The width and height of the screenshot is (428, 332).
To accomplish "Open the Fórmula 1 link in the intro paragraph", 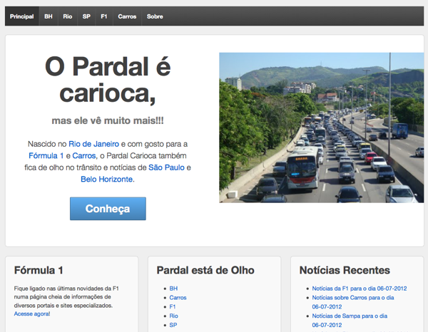I will point(46,155).
